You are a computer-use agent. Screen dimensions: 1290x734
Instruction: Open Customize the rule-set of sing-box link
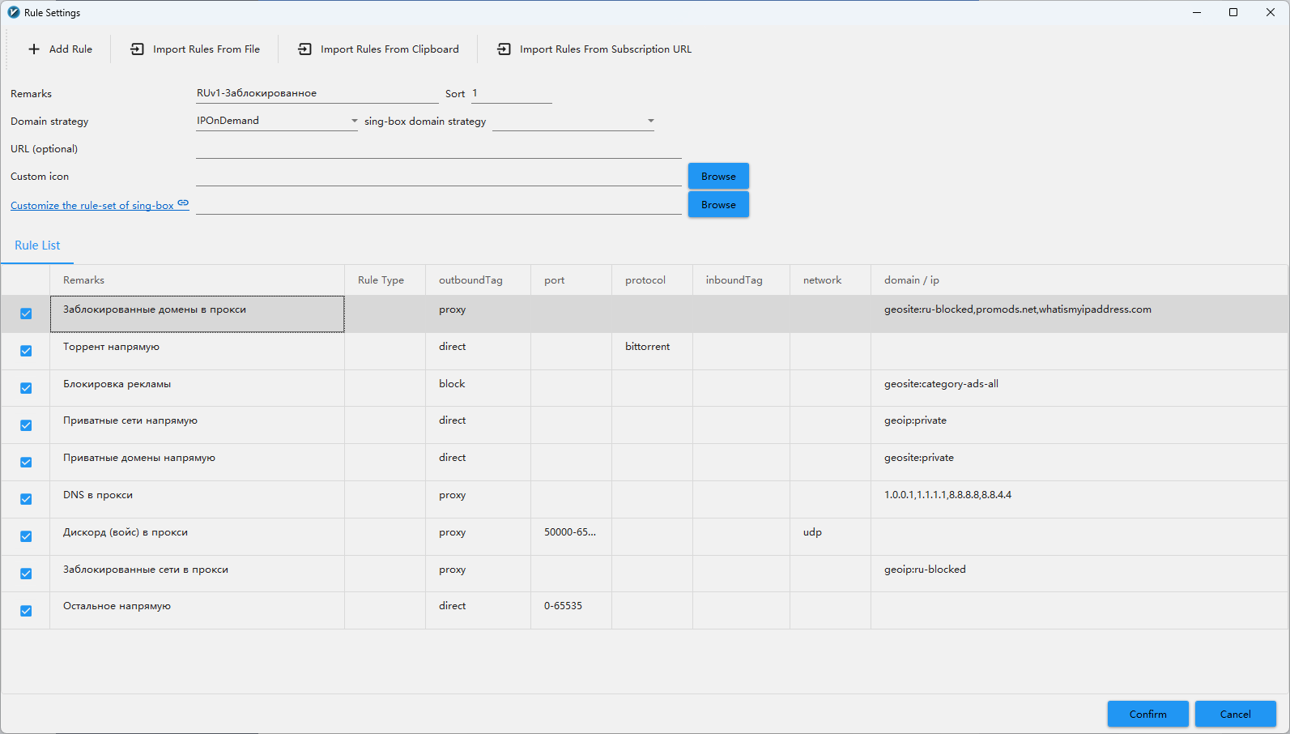point(92,206)
